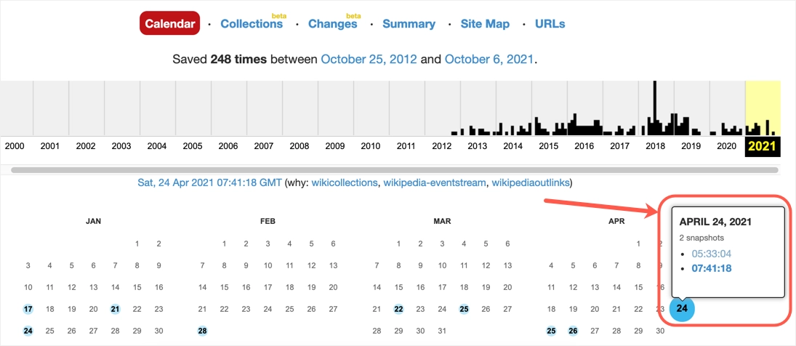Viewport: 796px width, 346px height.
Task: Open the wikipediaoutlinks collection link
Action: pos(531,182)
